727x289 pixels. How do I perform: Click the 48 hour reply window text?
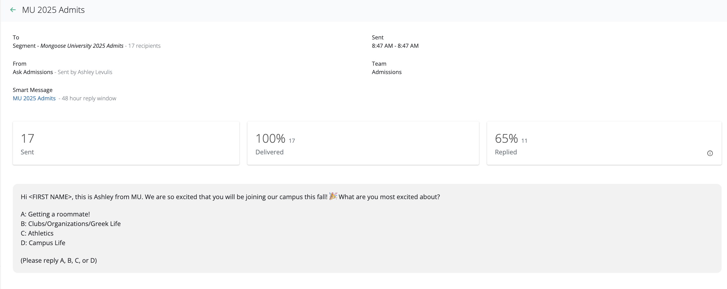[x=89, y=99]
